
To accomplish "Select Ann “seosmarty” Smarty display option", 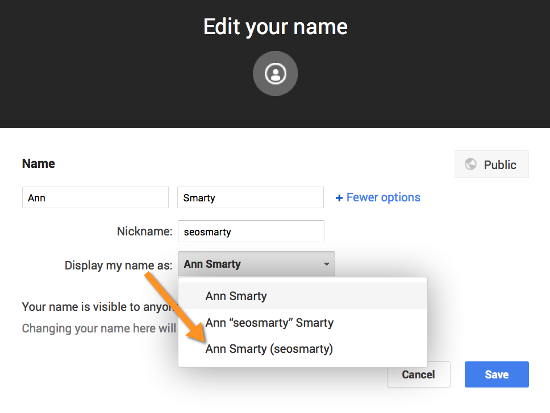I will tap(269, 323).
